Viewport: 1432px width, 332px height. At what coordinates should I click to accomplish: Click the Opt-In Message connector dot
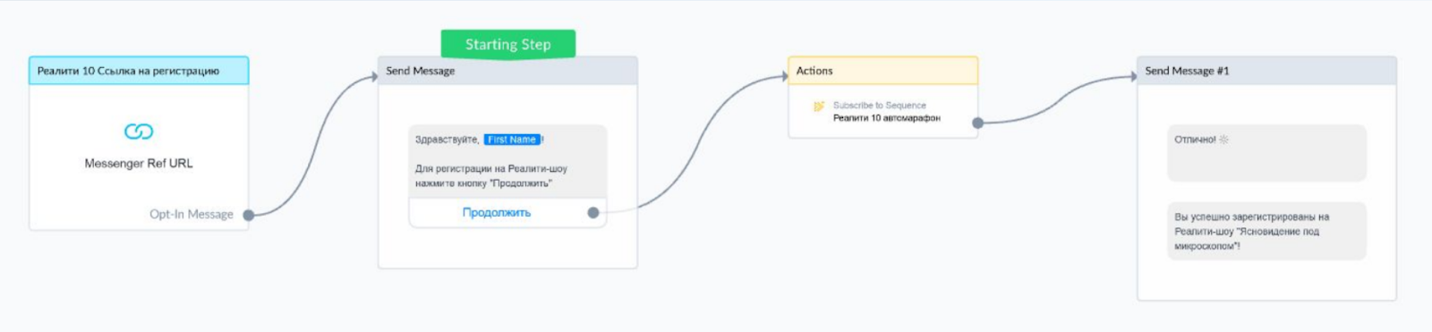[x=249, y=215]
